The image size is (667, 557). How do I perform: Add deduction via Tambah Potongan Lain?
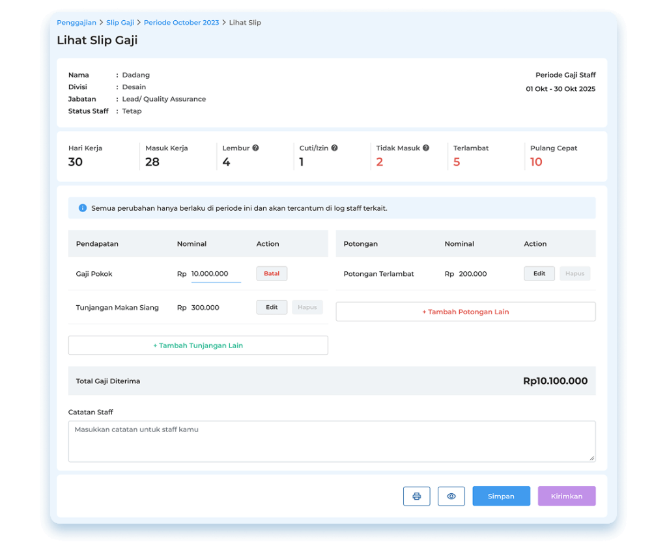(x=466, y=312)
